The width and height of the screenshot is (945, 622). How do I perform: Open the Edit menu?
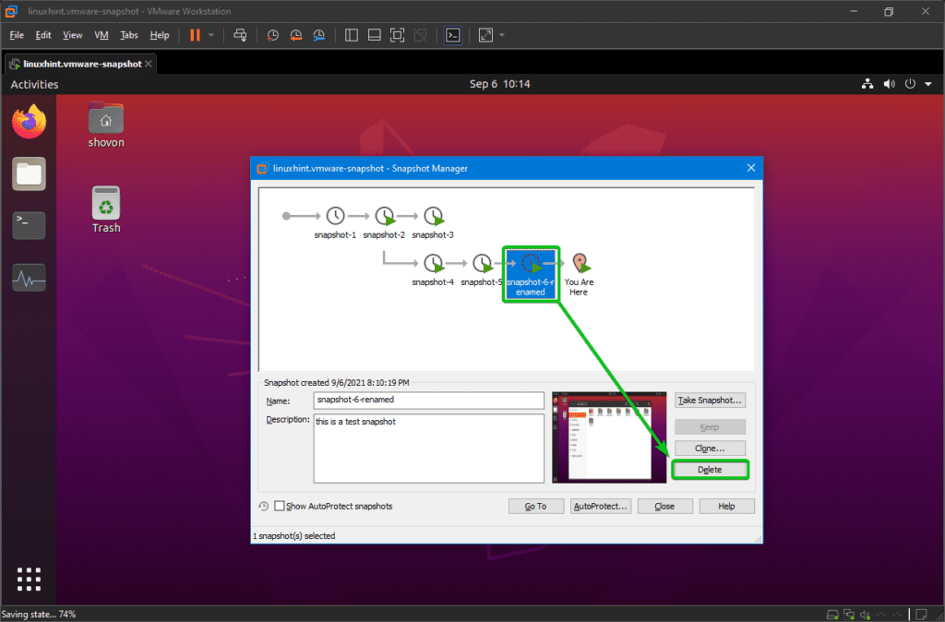tap(42, 35)
